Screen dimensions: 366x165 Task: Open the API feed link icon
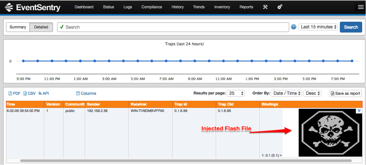tap(40, 94)
